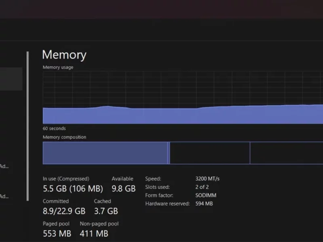The image size is (323, 242).
Task: Click the Memory usage graph area
Action: click(x=182, y=98)
